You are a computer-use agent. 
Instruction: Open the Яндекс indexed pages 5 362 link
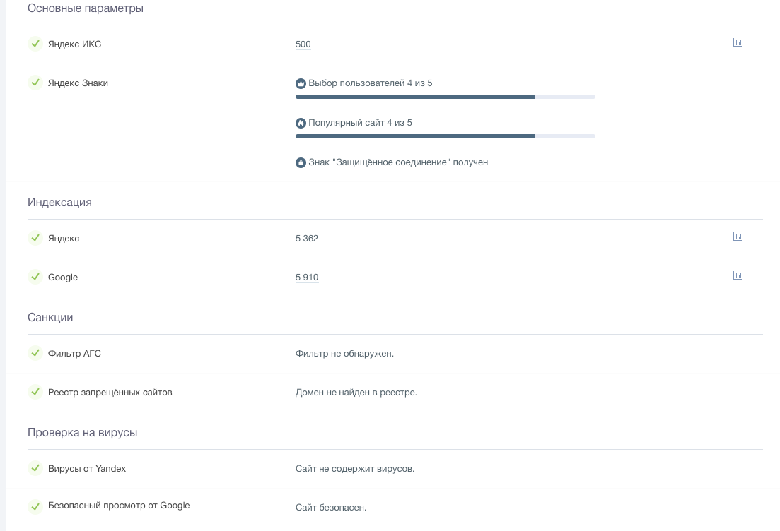coord(307,239)
